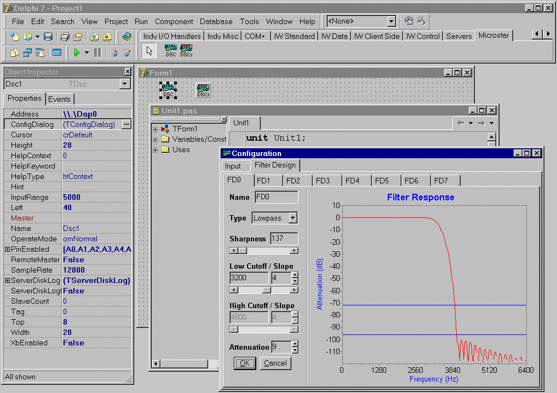Viewport: 557px width, 393px height.
Task: Click the Delphi help book icon
Action: (x=127, y=37)
